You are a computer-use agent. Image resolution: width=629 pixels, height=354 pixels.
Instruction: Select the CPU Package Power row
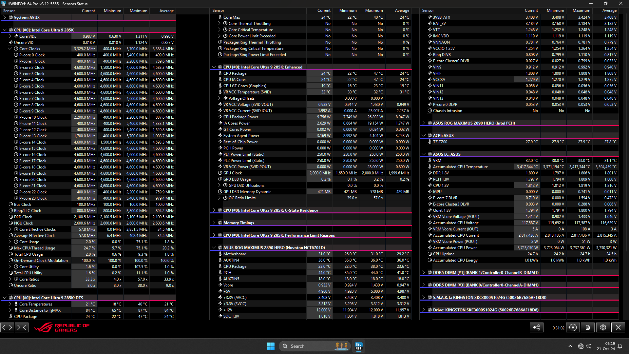pos(241,117)
